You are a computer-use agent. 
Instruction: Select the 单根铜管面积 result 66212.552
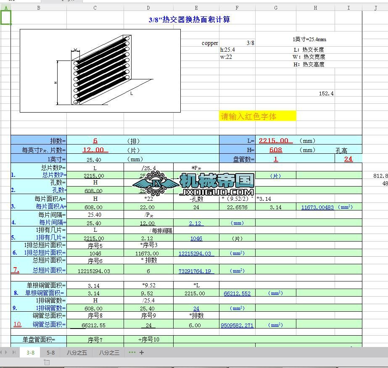[x=237, y=293]
